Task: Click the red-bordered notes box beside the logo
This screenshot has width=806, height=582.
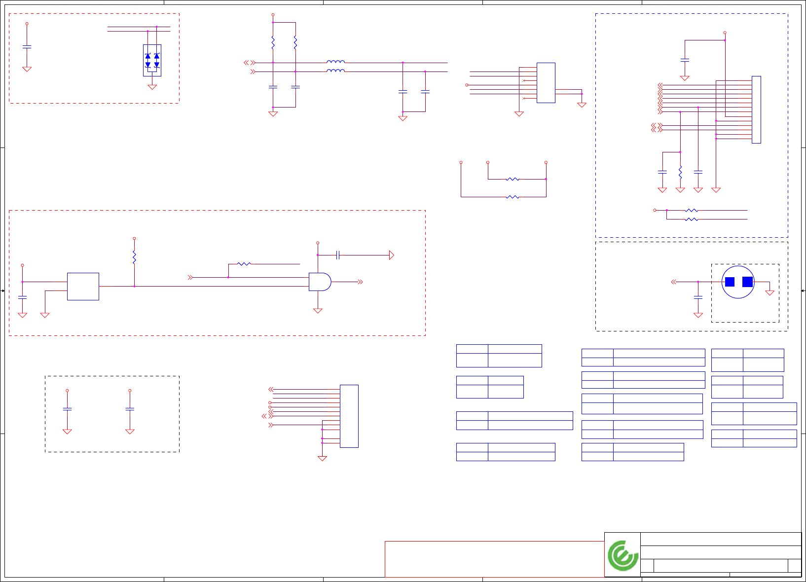Action: coord(495,559)
